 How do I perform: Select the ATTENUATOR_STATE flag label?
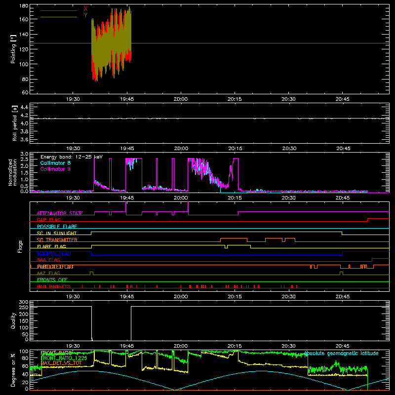coord(60,213)
